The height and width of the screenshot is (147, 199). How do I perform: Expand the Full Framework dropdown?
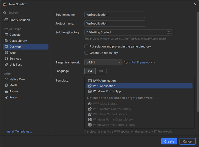pos(143,62)
